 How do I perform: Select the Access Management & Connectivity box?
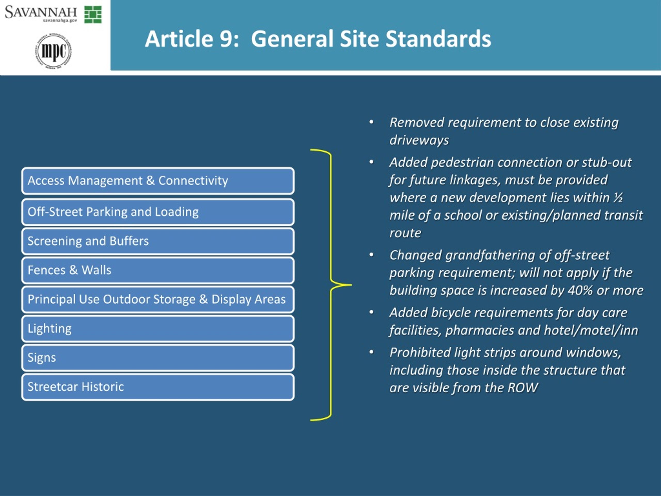158,181
